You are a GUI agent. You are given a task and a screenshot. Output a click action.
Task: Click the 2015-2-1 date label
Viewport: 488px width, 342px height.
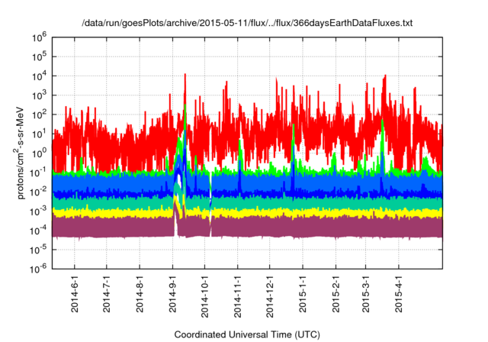(x=335, y=294)
